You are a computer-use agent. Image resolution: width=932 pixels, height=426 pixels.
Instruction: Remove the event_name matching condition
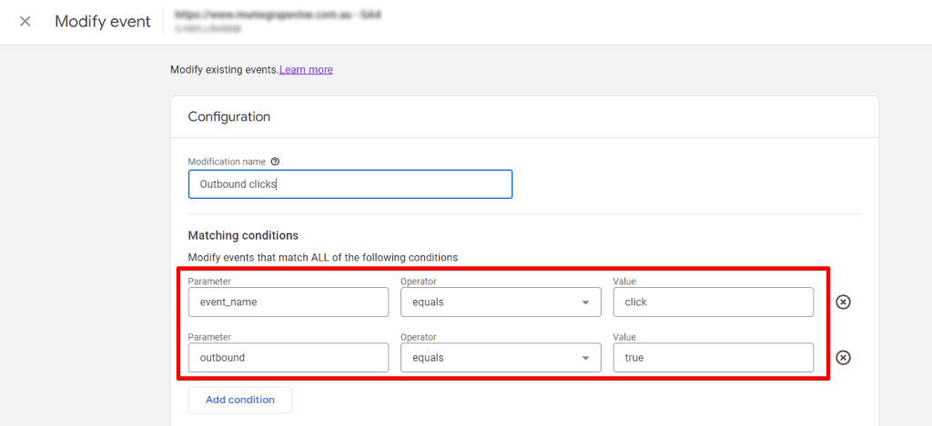tap(843, 302)
